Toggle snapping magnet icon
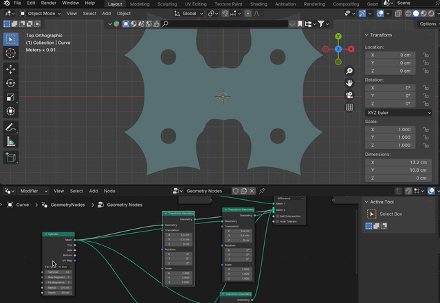 (225, 14)
